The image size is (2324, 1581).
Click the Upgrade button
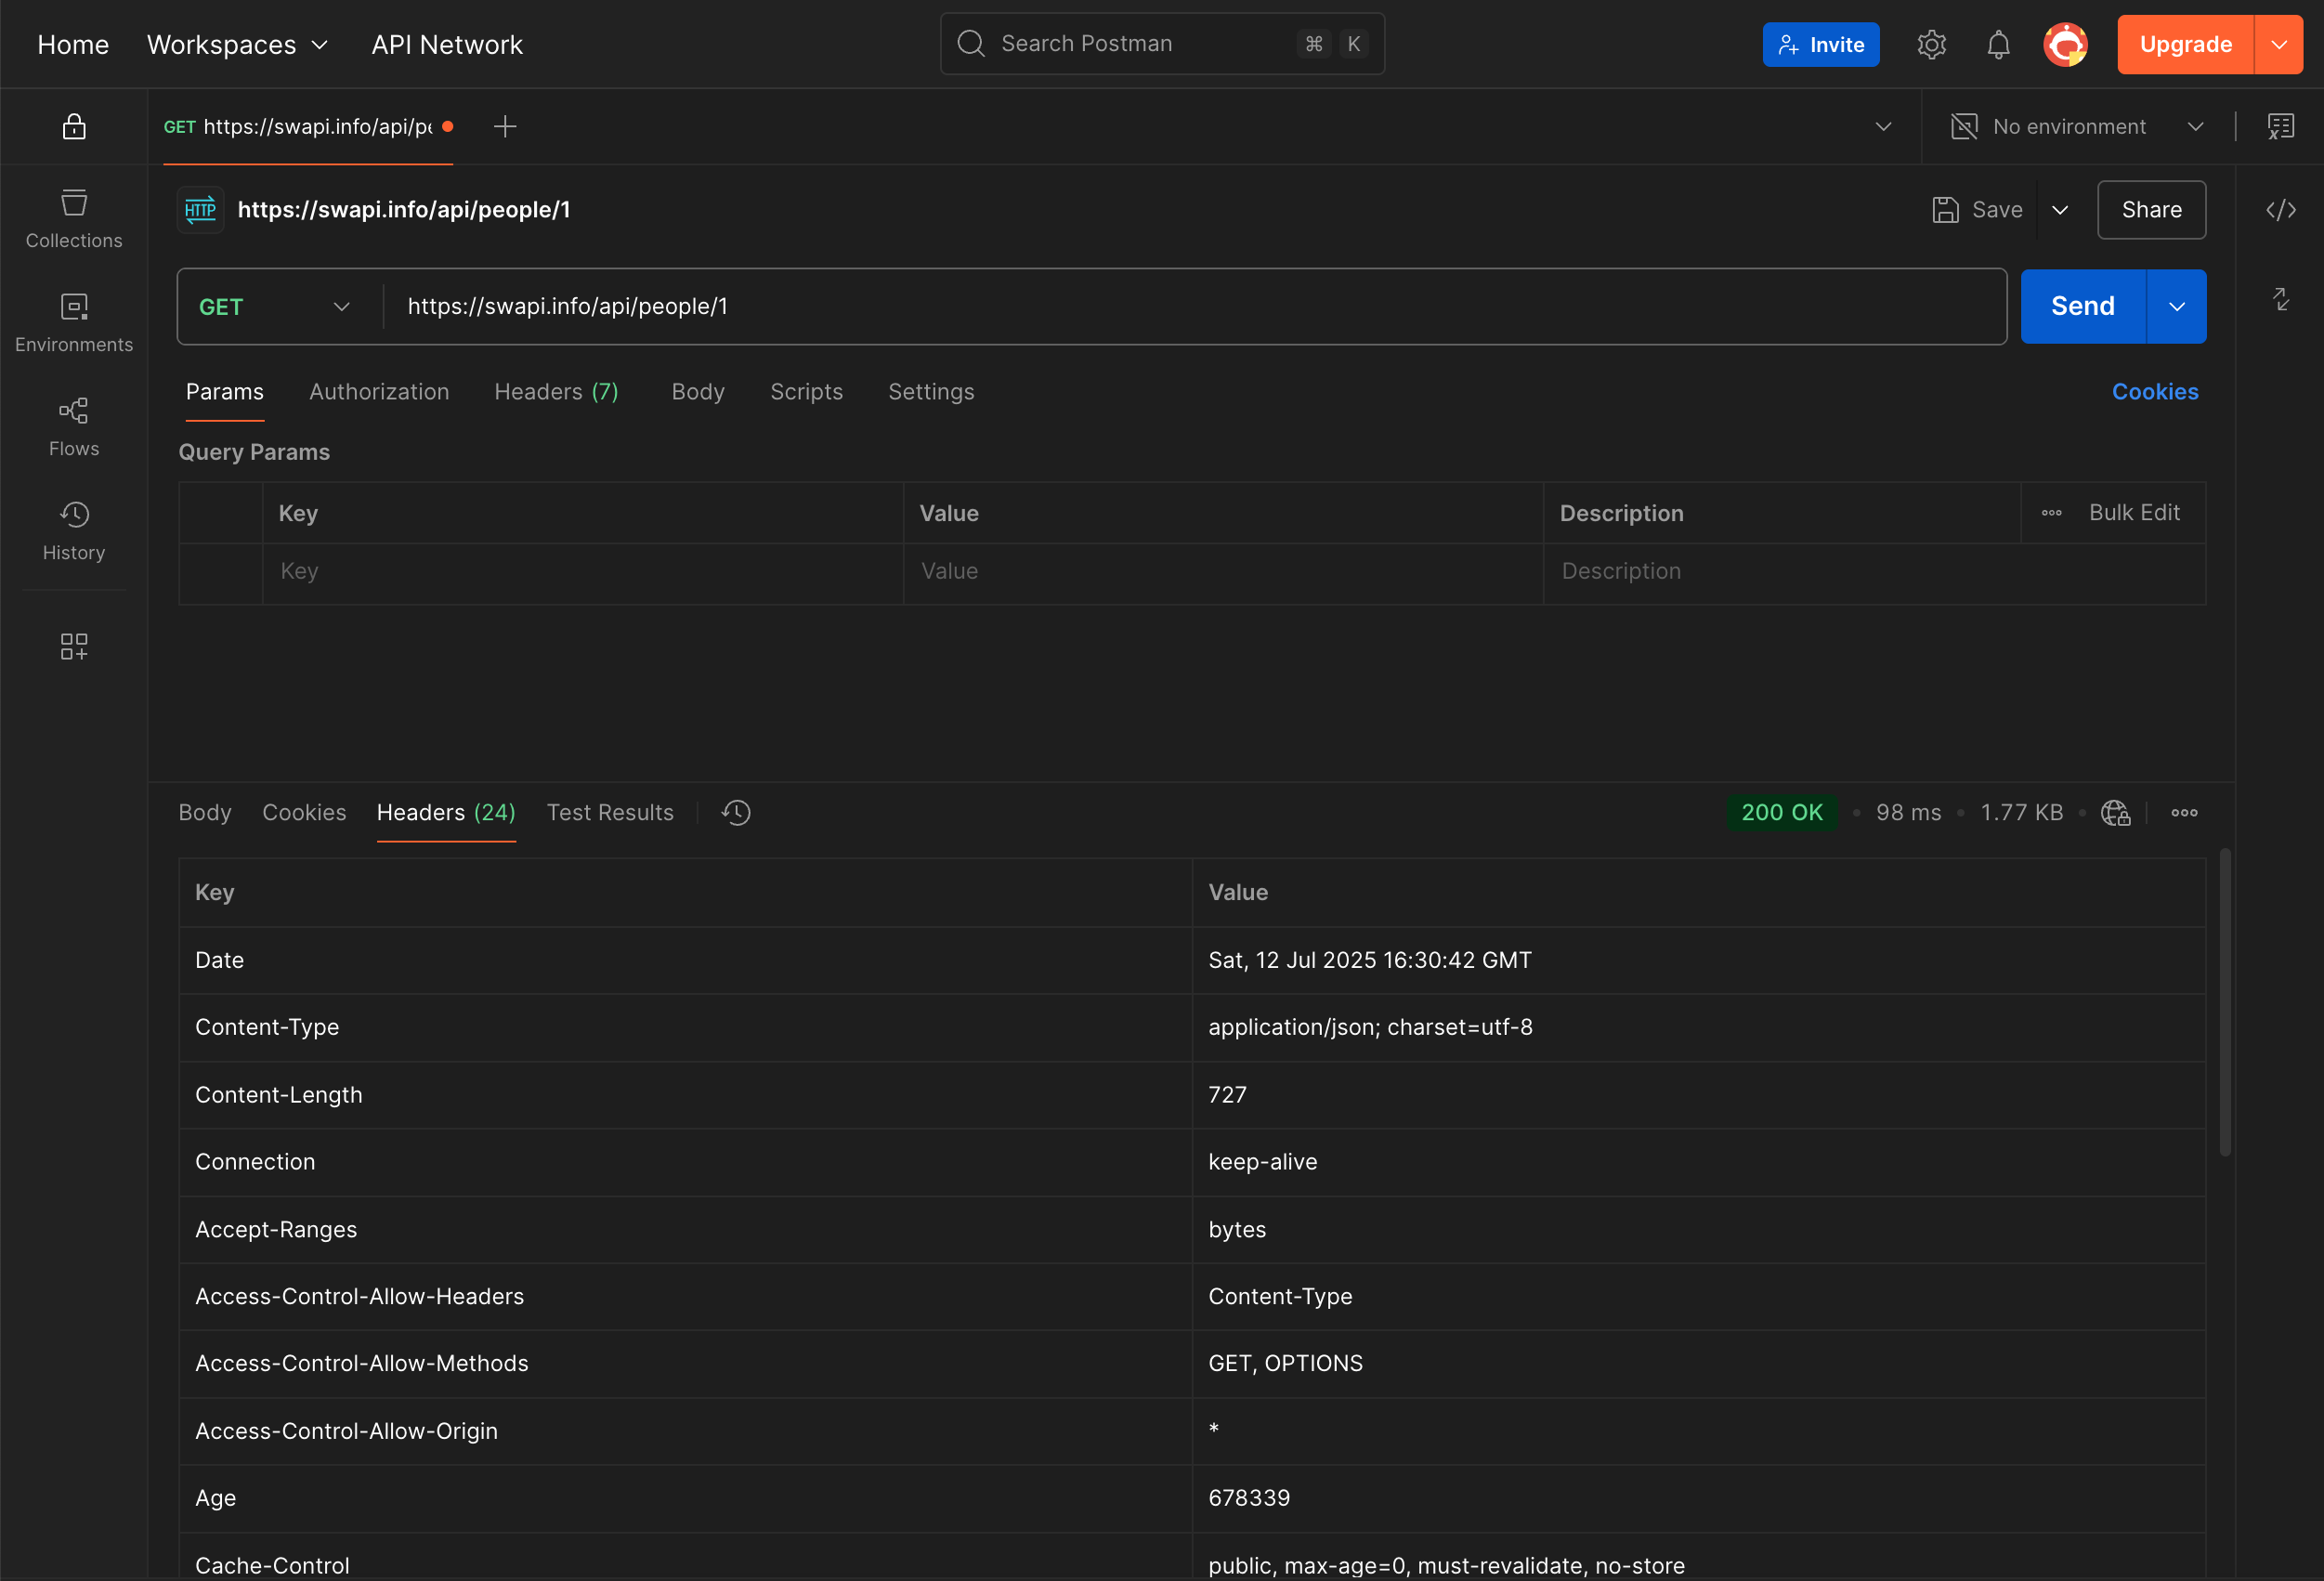pyautogui.click(x=2185, y=44)
